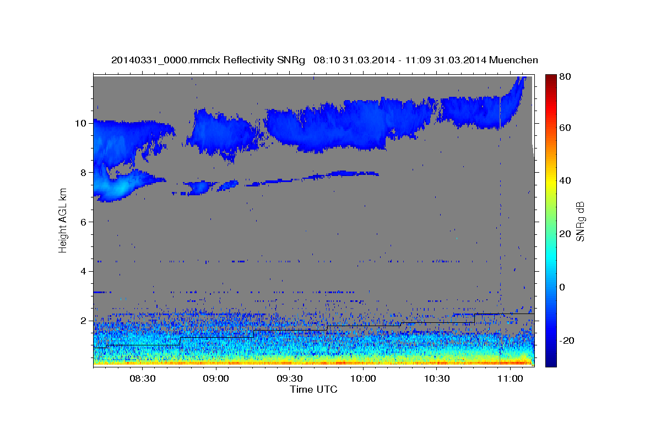
Task: Click the height tick label 10
Action: pyautogui.click(x=82, y=123)
